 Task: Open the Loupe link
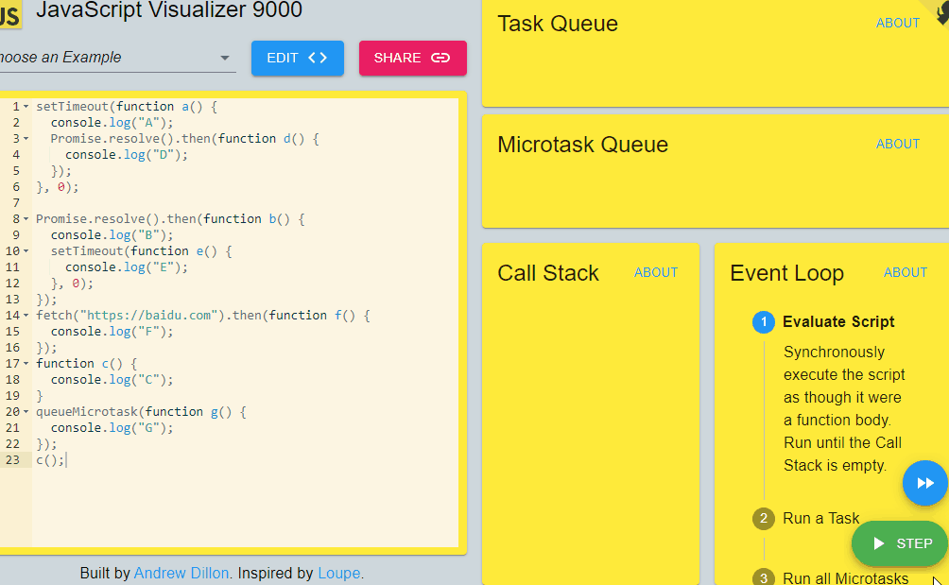339,573
